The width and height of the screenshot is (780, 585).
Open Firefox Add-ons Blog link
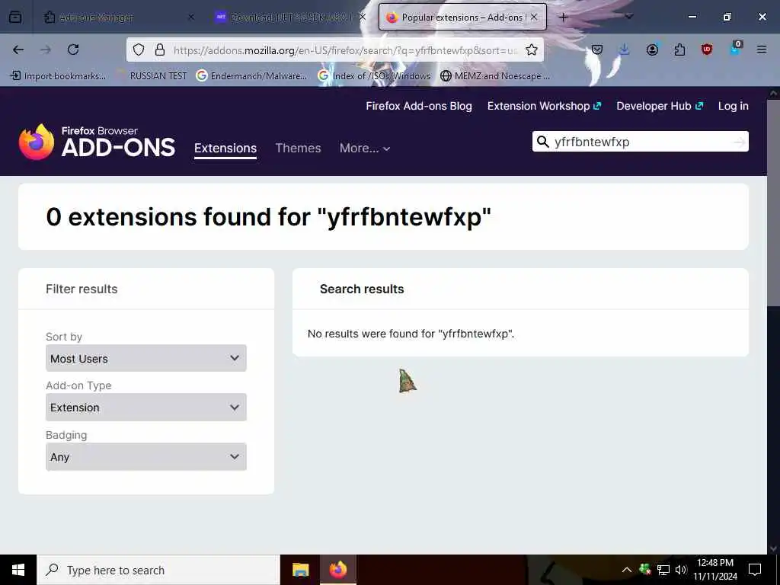419,106
